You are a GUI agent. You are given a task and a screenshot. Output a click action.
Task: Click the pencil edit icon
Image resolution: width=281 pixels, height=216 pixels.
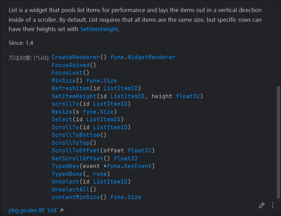click(x=262, y=205)
